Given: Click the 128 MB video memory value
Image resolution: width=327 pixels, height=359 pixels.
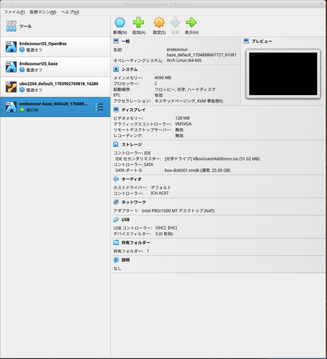Looking at the screenshot, I should pos(182,118).
